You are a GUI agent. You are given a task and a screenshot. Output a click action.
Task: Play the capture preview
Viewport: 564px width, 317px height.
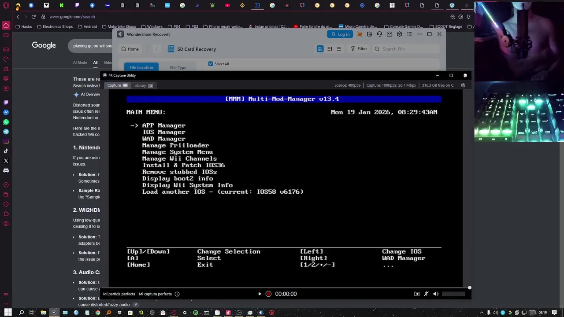[260, 294]
